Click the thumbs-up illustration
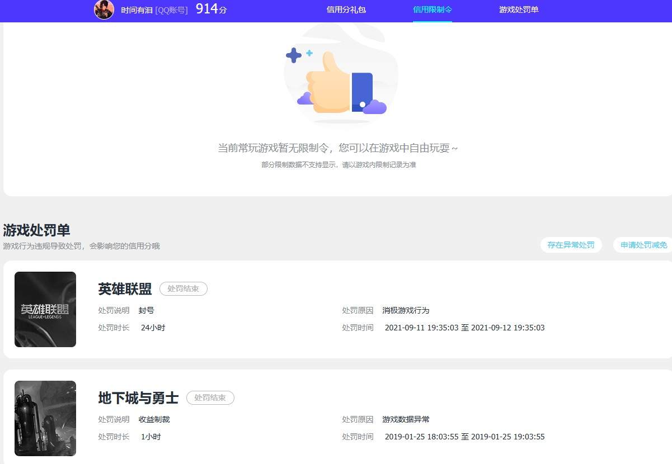Screen dimensions: 672x464 (x=341, y=76)
